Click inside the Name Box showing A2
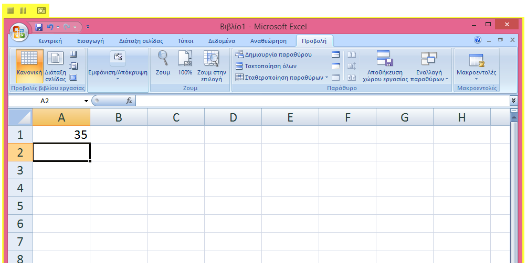Image resolution: width=527 pixels, height=263 pixels. [x=45, y=101]
